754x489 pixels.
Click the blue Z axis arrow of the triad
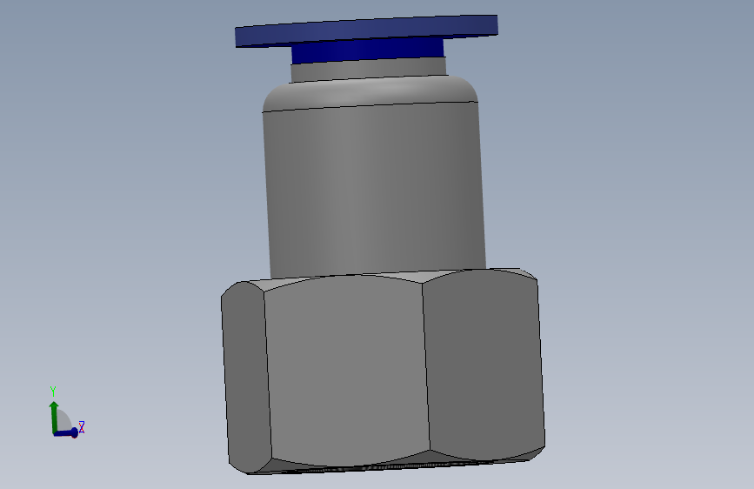[x=66, y=432]
